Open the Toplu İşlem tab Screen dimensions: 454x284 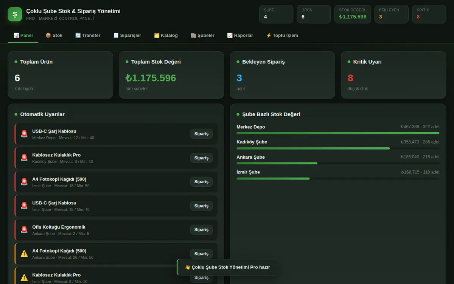282,35
